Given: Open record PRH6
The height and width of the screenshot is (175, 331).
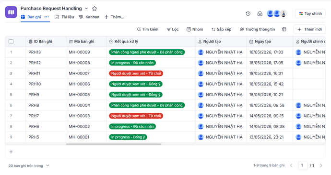Looking at the screenshot, I should point(34,126).
